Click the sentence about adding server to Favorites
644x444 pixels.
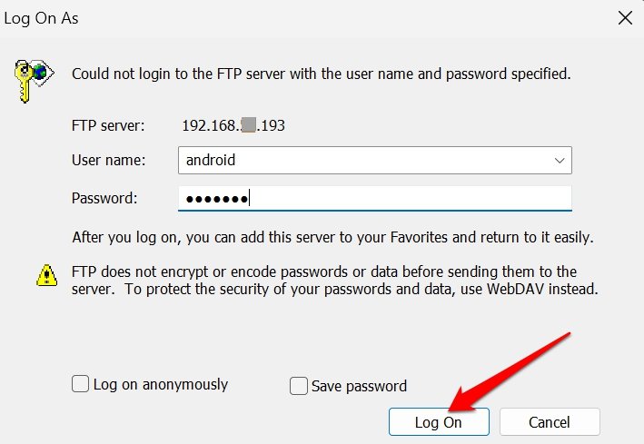coord(332,238)
